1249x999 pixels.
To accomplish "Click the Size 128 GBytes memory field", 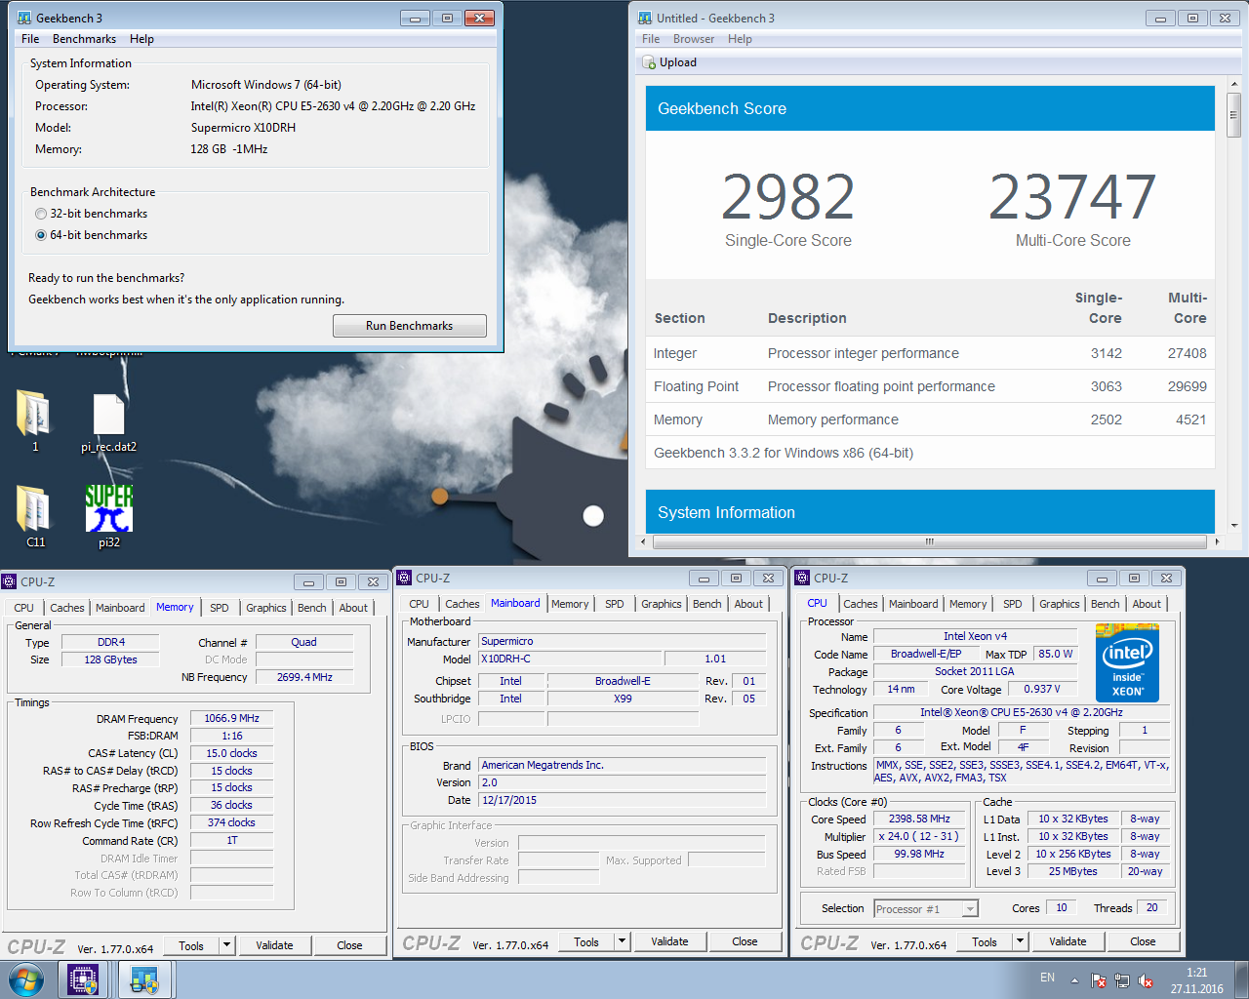I will tap(110, 659).
